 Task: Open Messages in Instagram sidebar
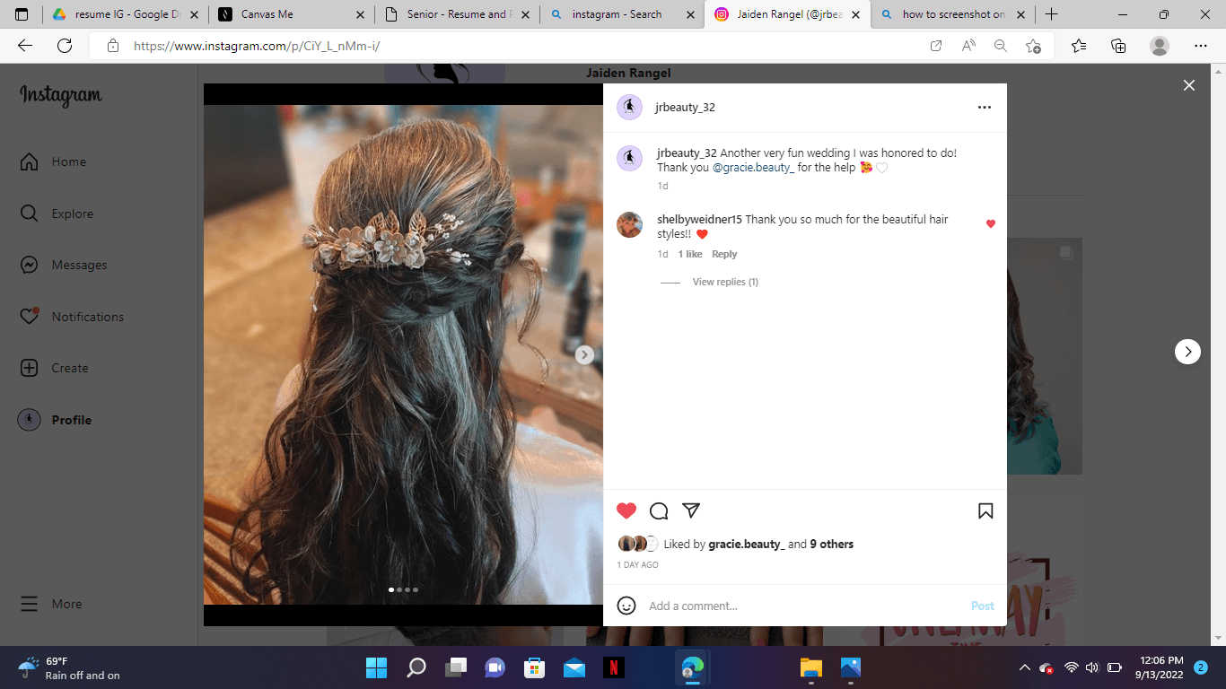[x=64, y=266]
